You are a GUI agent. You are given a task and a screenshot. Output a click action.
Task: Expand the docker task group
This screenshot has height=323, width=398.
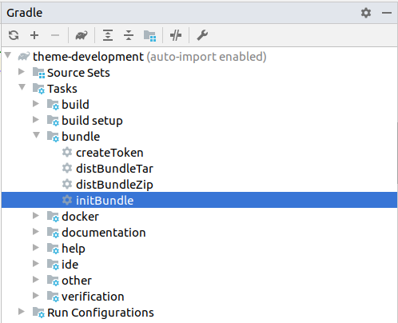[36, 216]
